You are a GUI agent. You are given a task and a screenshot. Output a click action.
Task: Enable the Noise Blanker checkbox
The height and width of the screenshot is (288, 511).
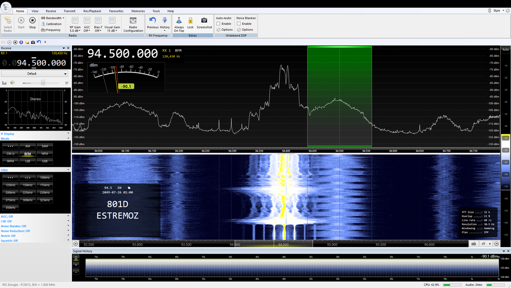click(x=239, y=23)
